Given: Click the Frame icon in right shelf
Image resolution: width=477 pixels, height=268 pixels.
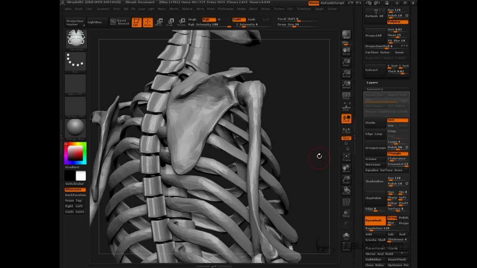Looking at the screenshot, I should pos(346,157).
